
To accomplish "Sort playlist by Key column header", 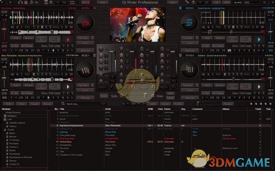I will (x=183, y=109).
